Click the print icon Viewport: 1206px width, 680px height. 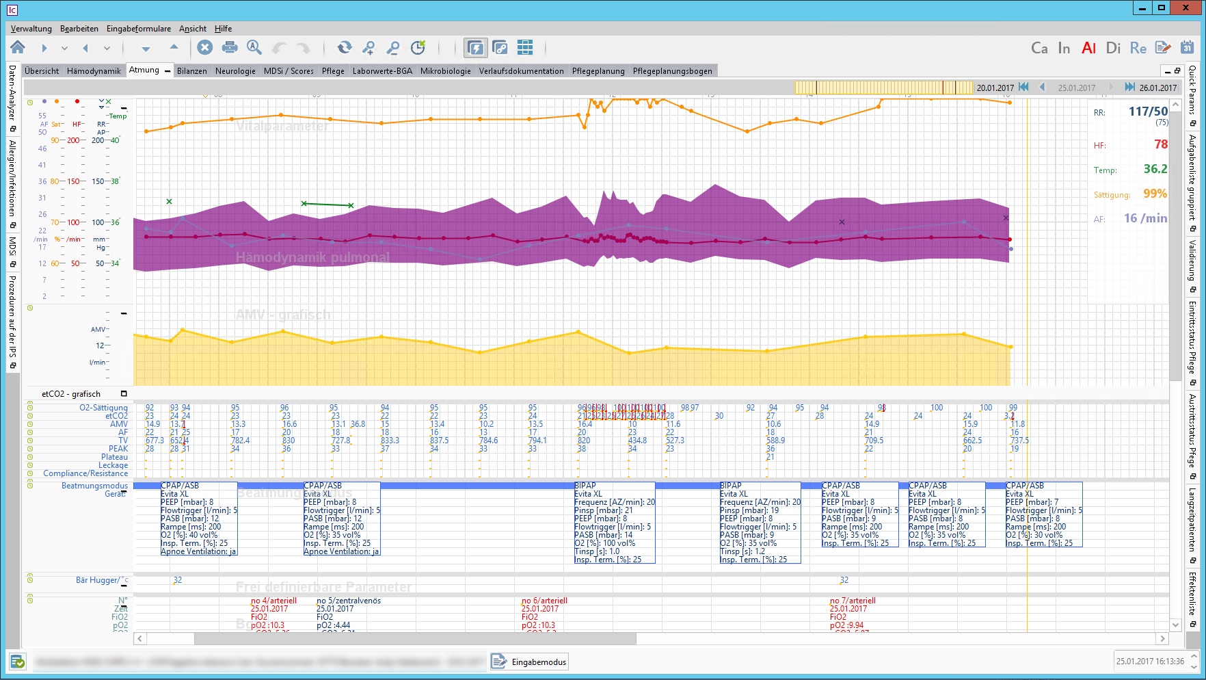(230, 47)
